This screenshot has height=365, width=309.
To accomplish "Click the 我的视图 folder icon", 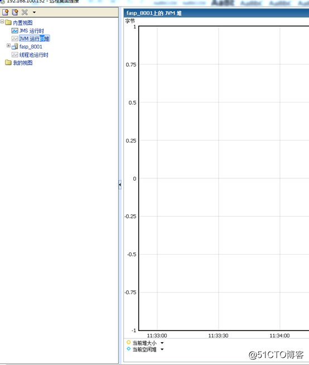I will pos(8,62).
